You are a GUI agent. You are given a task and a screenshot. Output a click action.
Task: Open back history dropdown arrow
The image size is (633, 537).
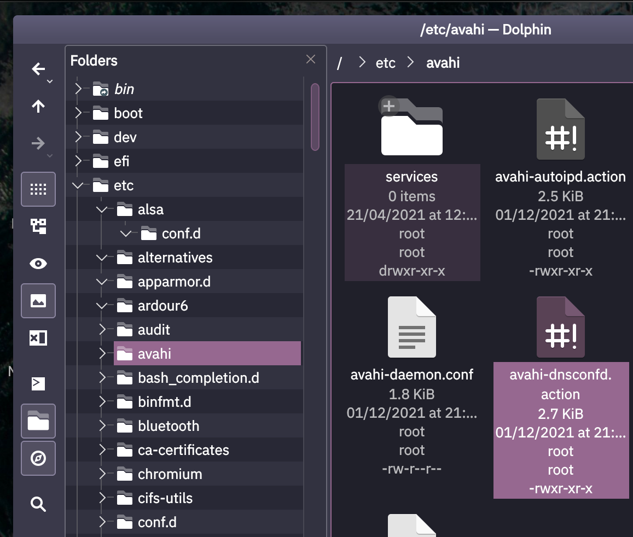50,81
